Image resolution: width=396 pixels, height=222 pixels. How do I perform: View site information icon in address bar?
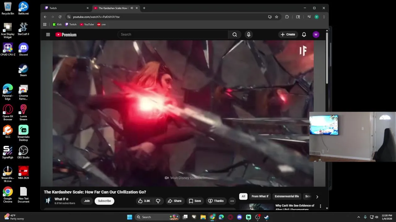pos(69,17)
